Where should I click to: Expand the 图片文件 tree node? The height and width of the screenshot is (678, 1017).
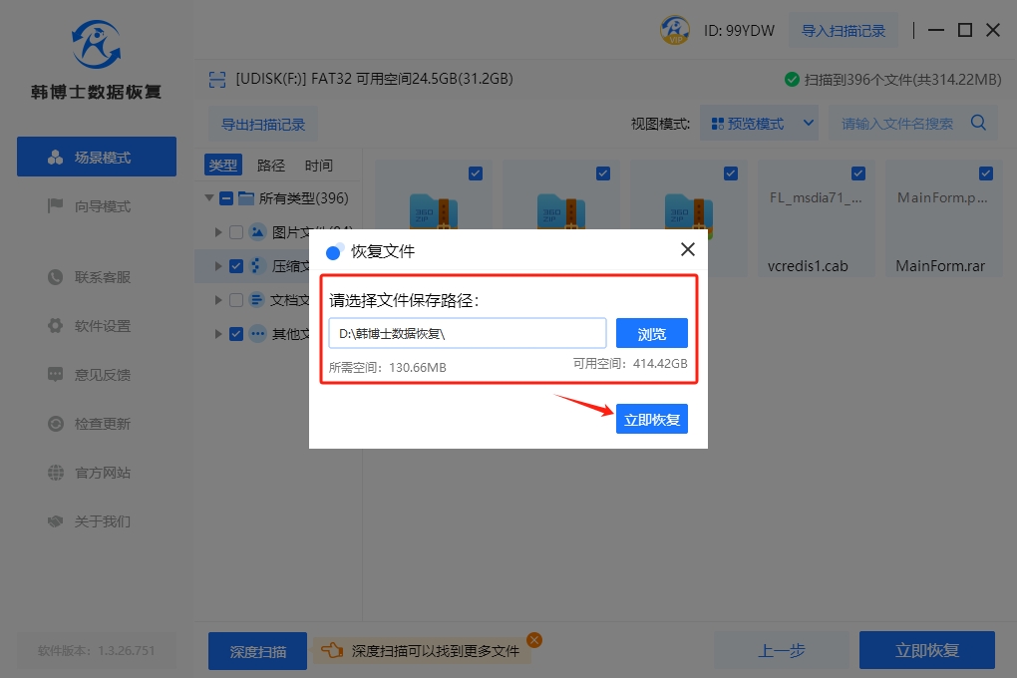click(x=218, y=232)
